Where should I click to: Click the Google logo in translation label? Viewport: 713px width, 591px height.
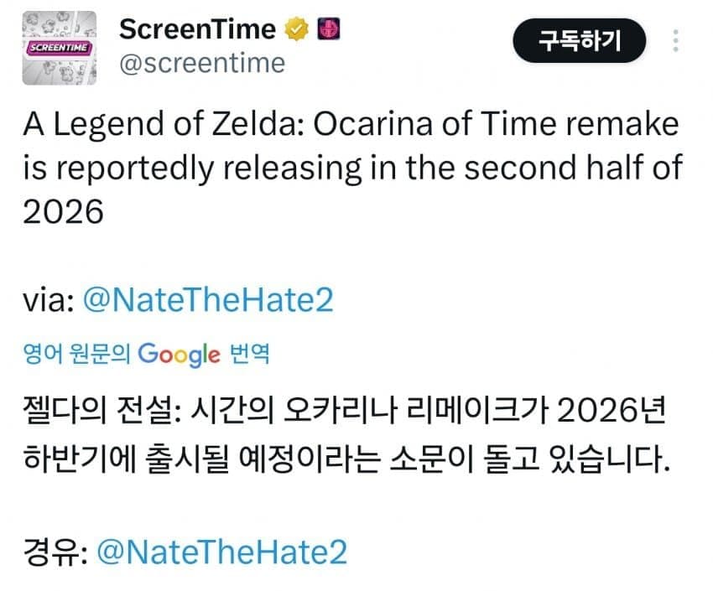click(178, 354)
